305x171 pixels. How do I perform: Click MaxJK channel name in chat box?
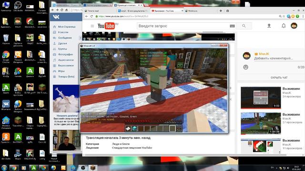pyautogui.click(x=264, y=54)
